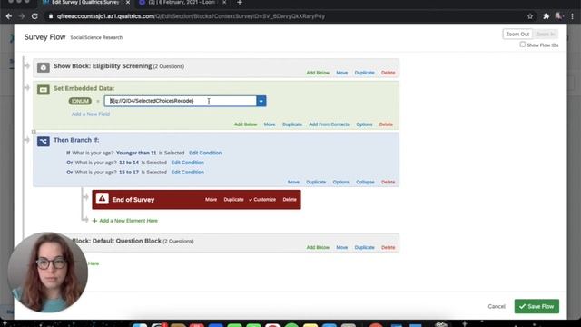This screenshot has width=581, height=327.
Task: Duplicate the Eligibility Screening block
Action: 365,73
